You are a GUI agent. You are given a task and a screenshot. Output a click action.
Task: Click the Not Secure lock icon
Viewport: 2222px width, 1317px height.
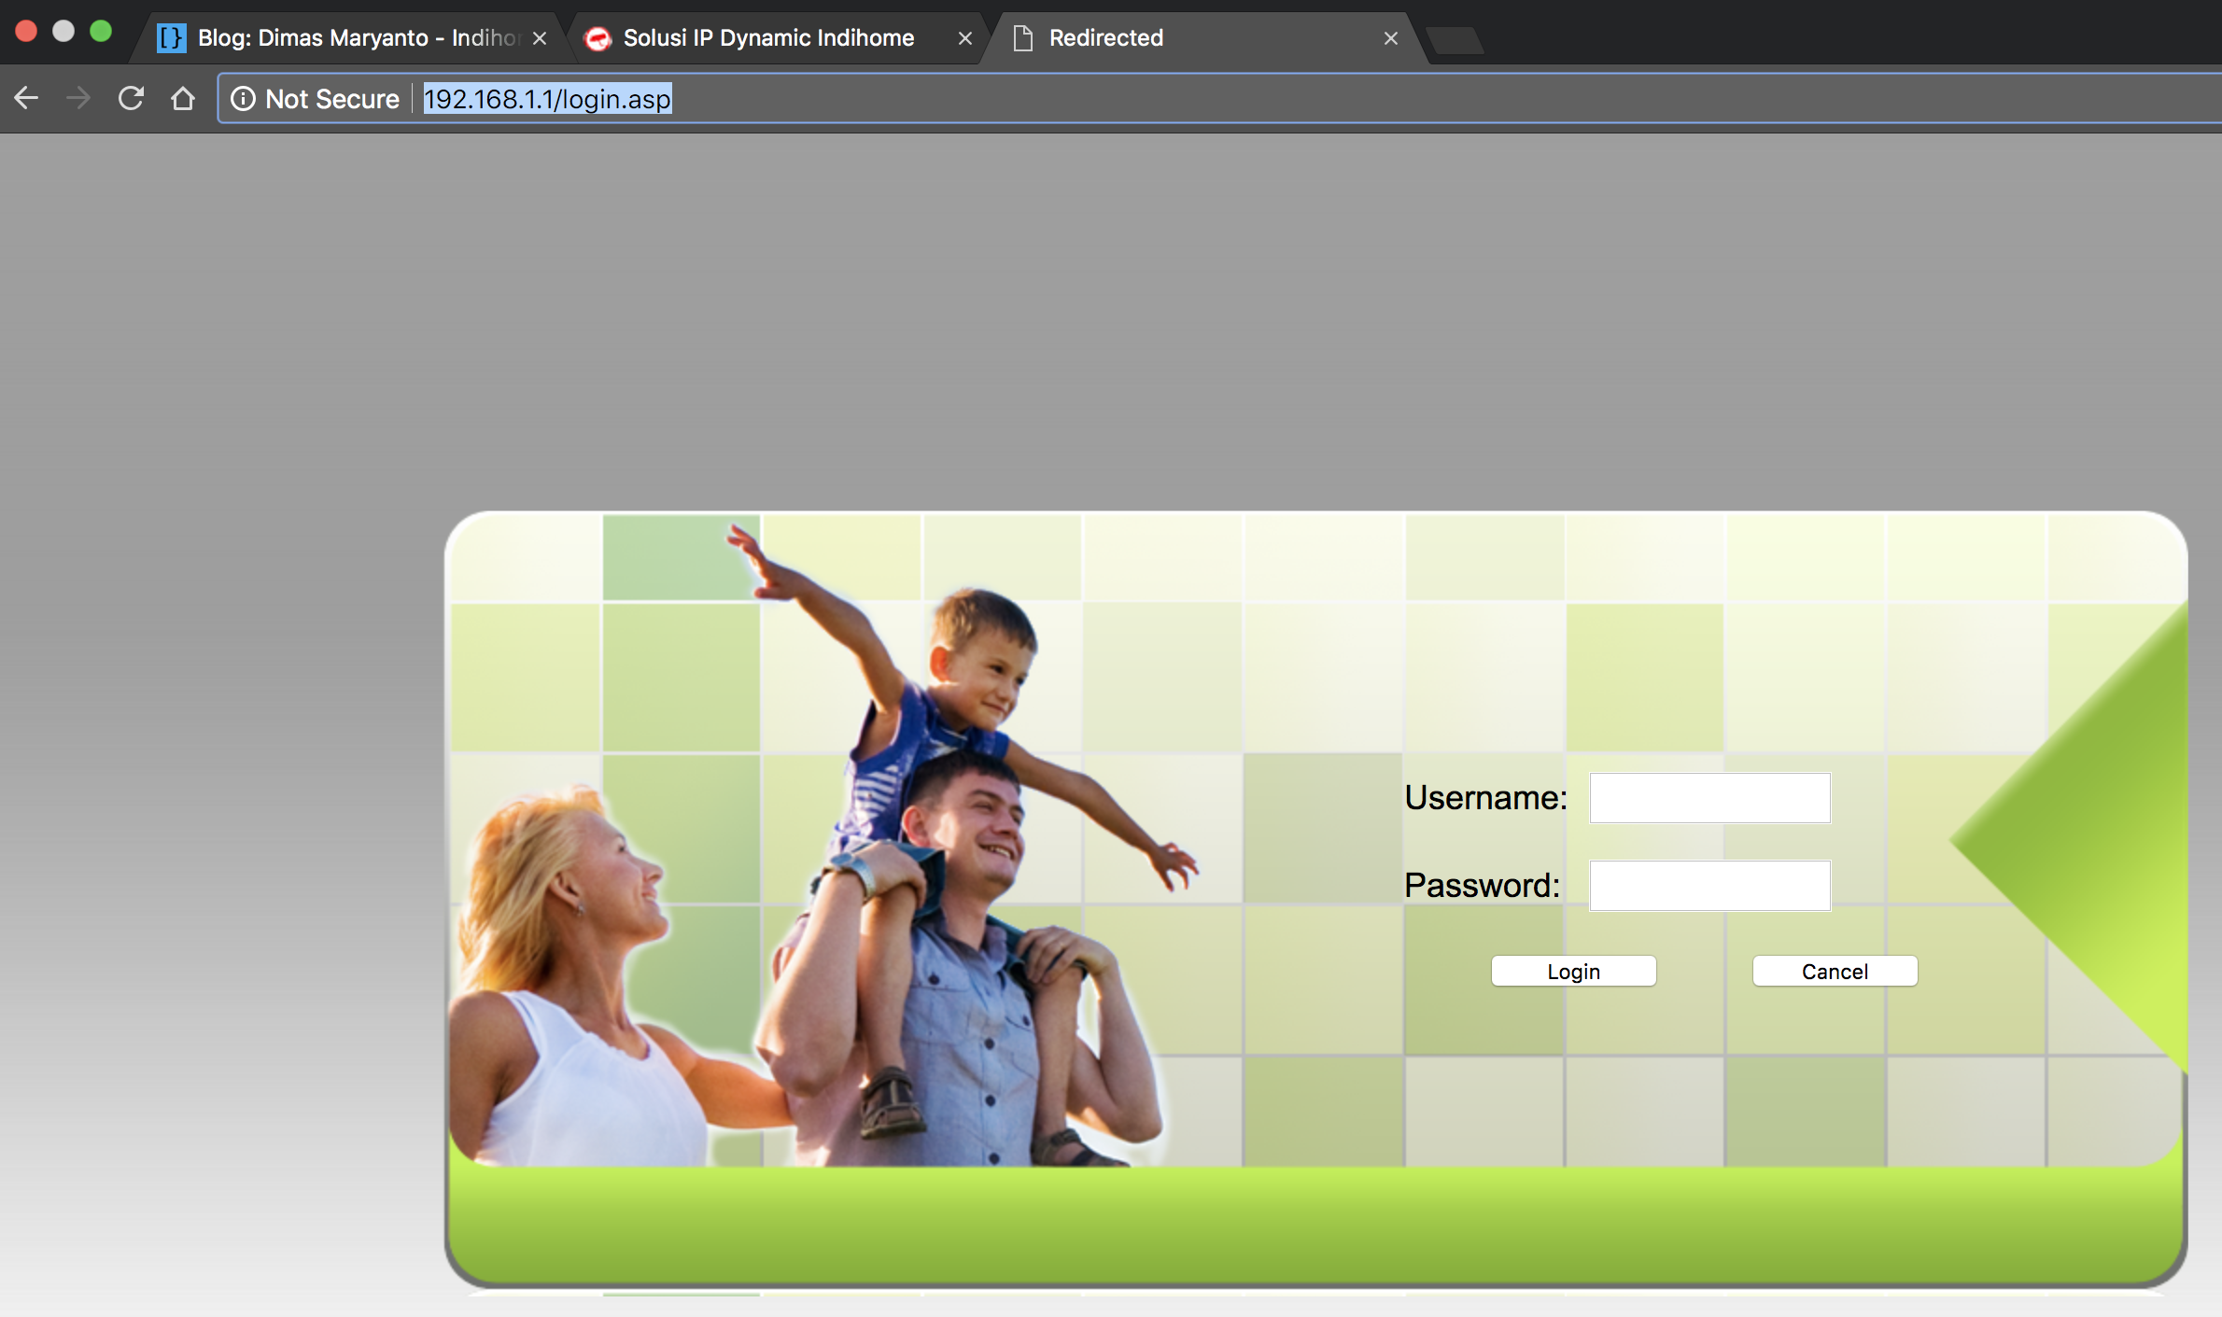243,99
